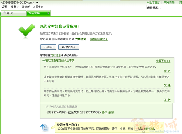This screenshot has height=134, width=182.
Task: Click 查看更多>> link
Action: click(163, 61)
